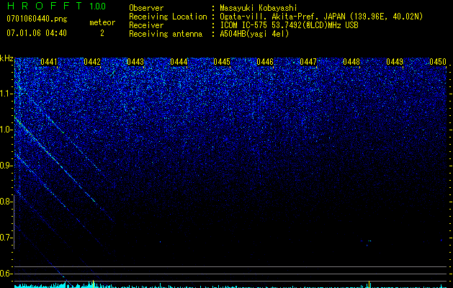Viewport: 453px width, 288px height.
Task: Click antenna value A504HB(yagi 4el)
Action: [x=254, y=34]
